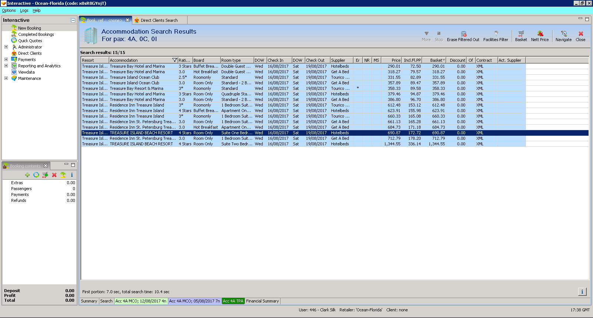
Task: Maximize the search results editor pane
Action: coord(587,19)
